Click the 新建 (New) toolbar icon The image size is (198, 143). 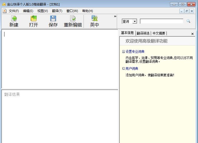tap(14, 19)
